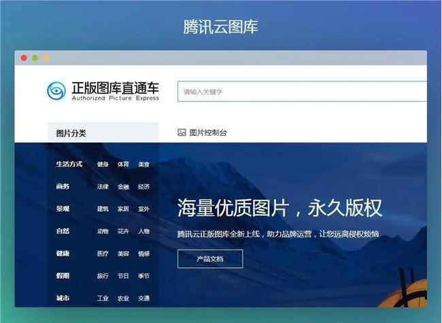Open the 法律 subcategory
The height and width of the screenshot is (323, 442).
103,187
